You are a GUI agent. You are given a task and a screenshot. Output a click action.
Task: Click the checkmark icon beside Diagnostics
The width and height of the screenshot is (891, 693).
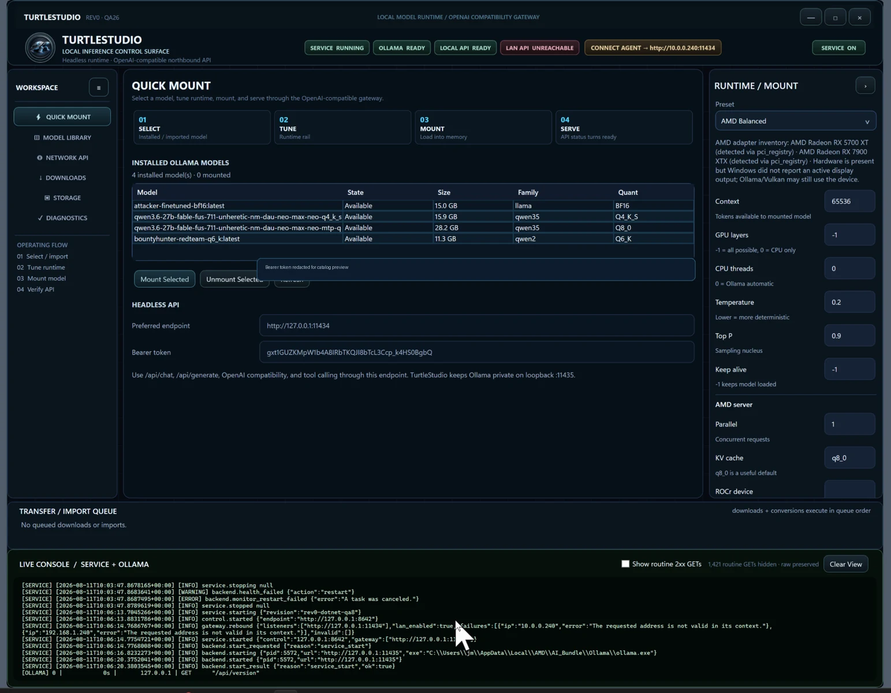click(x=40, y=218)
